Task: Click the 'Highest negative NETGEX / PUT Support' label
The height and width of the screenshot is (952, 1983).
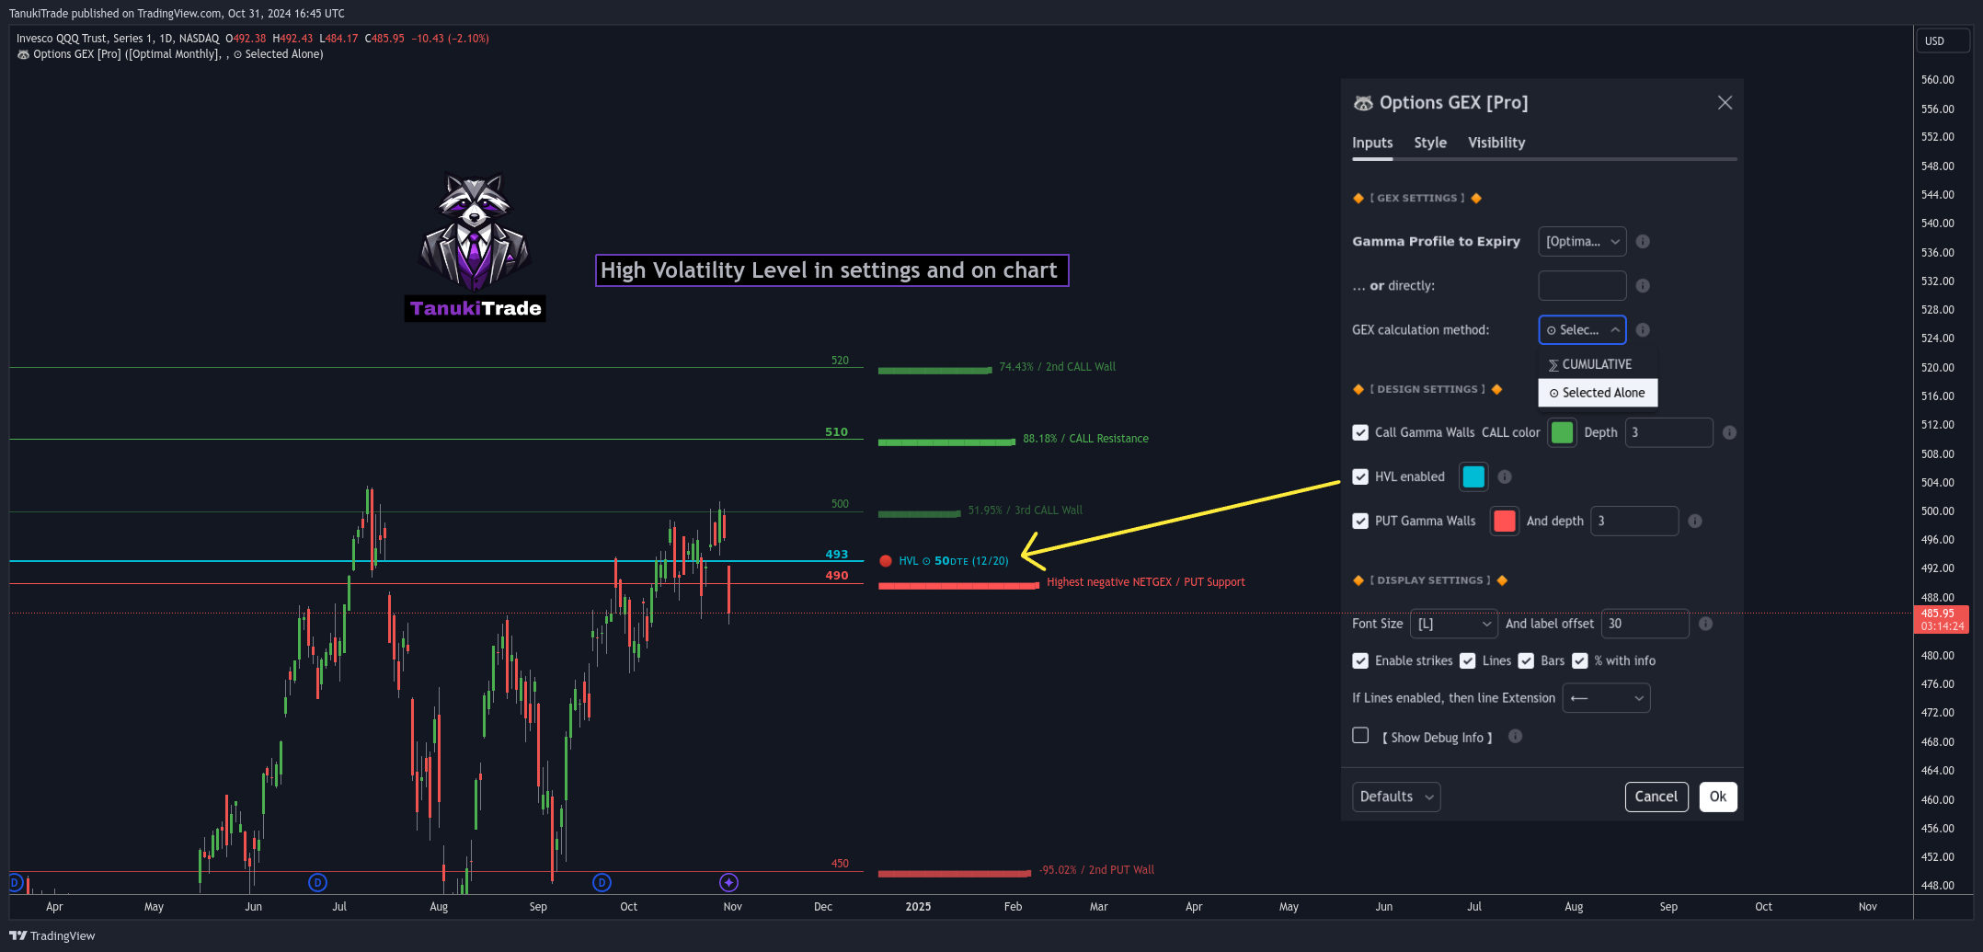Action: (1146, 582)
